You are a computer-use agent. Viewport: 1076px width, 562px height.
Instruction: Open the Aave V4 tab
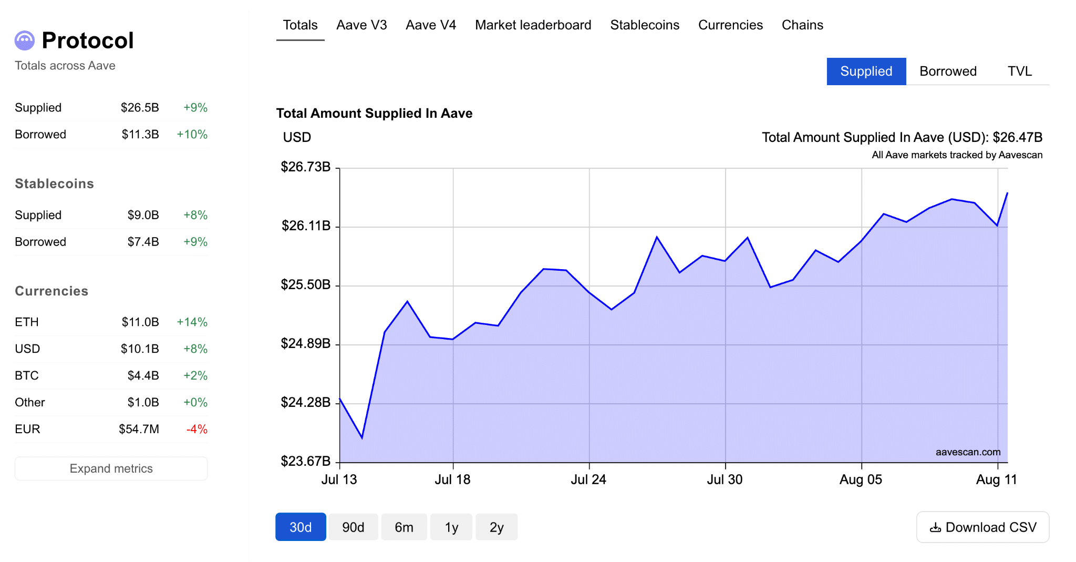point(431,25)
